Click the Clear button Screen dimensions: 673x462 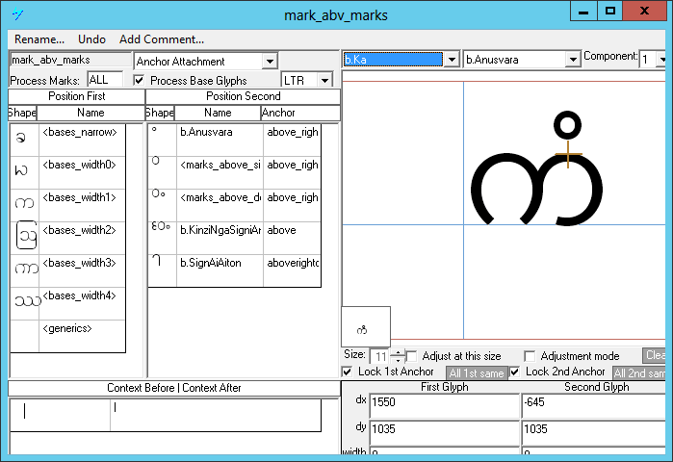click(654, 355)
